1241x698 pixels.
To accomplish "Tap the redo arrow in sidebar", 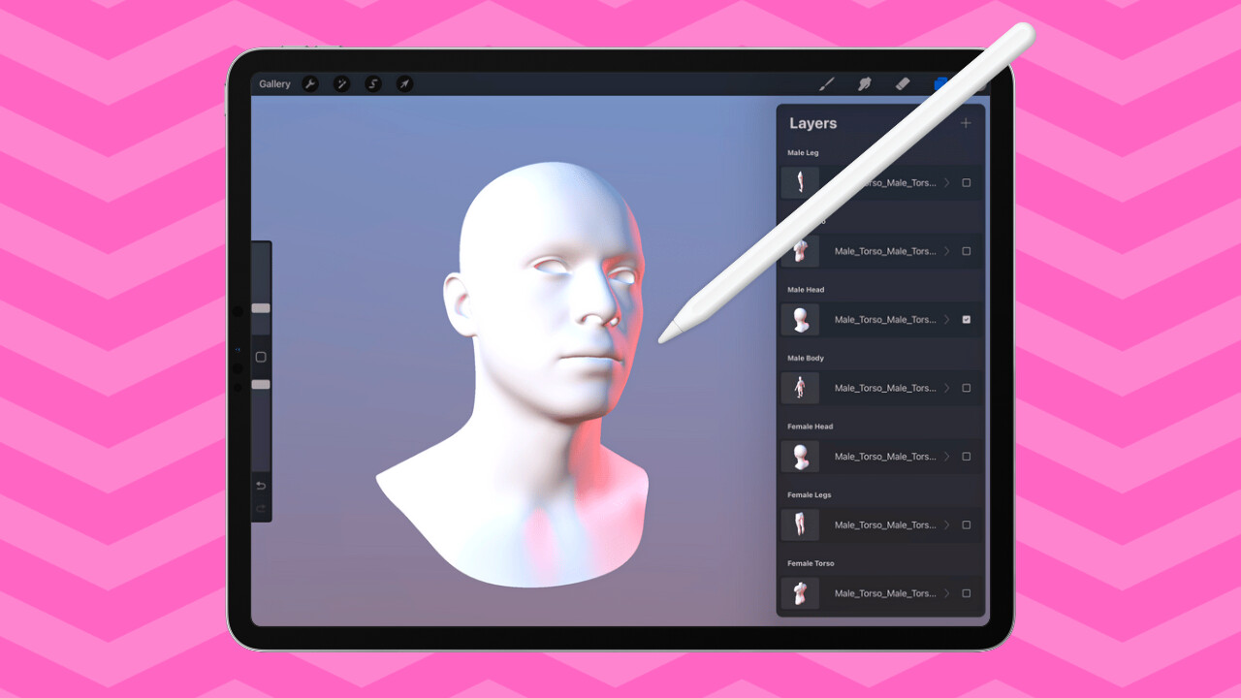I will click(261, 509).
